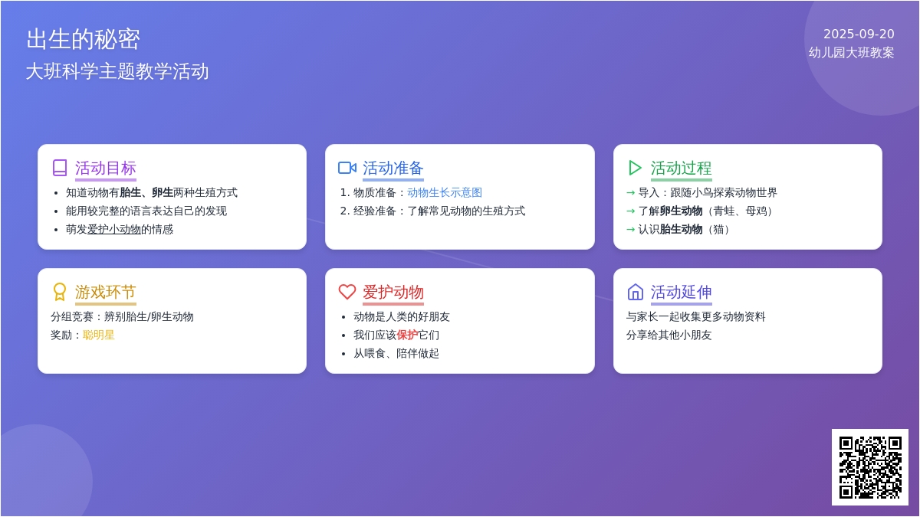Click the subtitle 大班科学主题教学活动
This screenshot has height=517, width=920.
point(117,71)
